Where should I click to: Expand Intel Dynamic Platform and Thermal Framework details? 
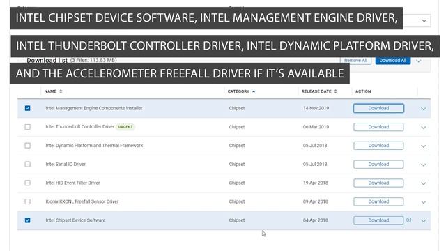pyautogui.click(x=423, y=146)
